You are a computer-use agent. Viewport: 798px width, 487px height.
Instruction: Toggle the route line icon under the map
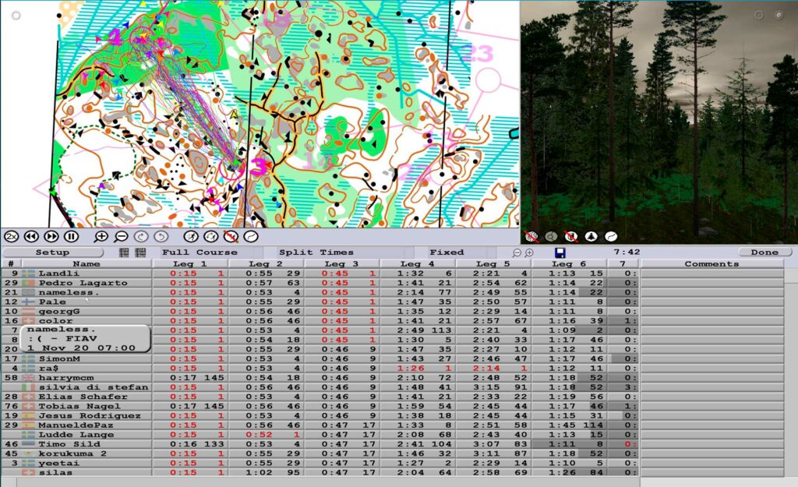click(x=251, y=237)
